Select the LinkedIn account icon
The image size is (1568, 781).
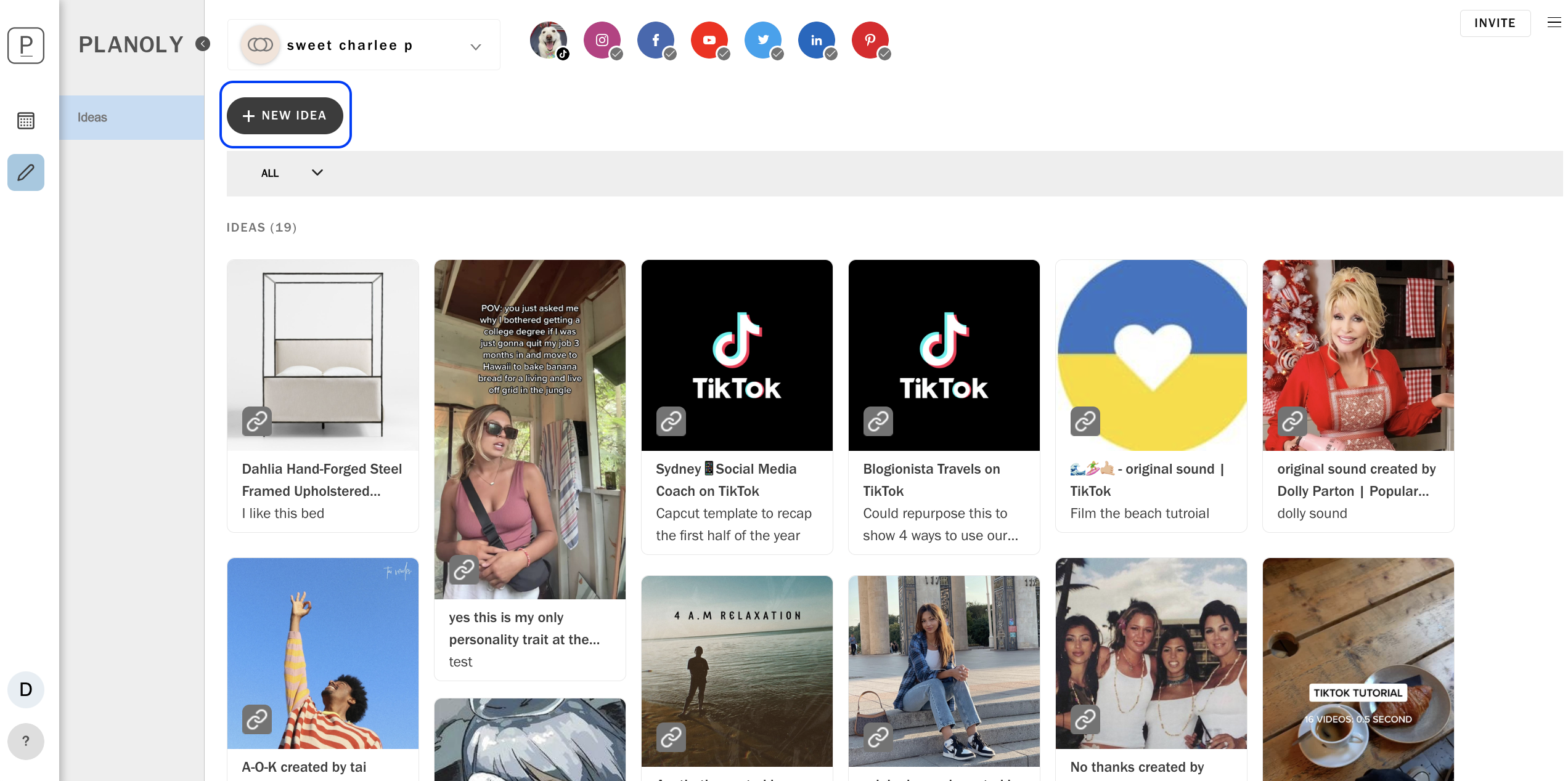[x=817, y=41]
